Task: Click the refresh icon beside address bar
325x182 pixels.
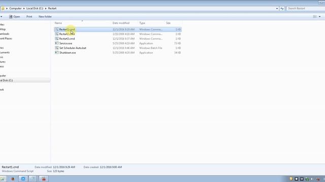Action: tap(282, 9)
